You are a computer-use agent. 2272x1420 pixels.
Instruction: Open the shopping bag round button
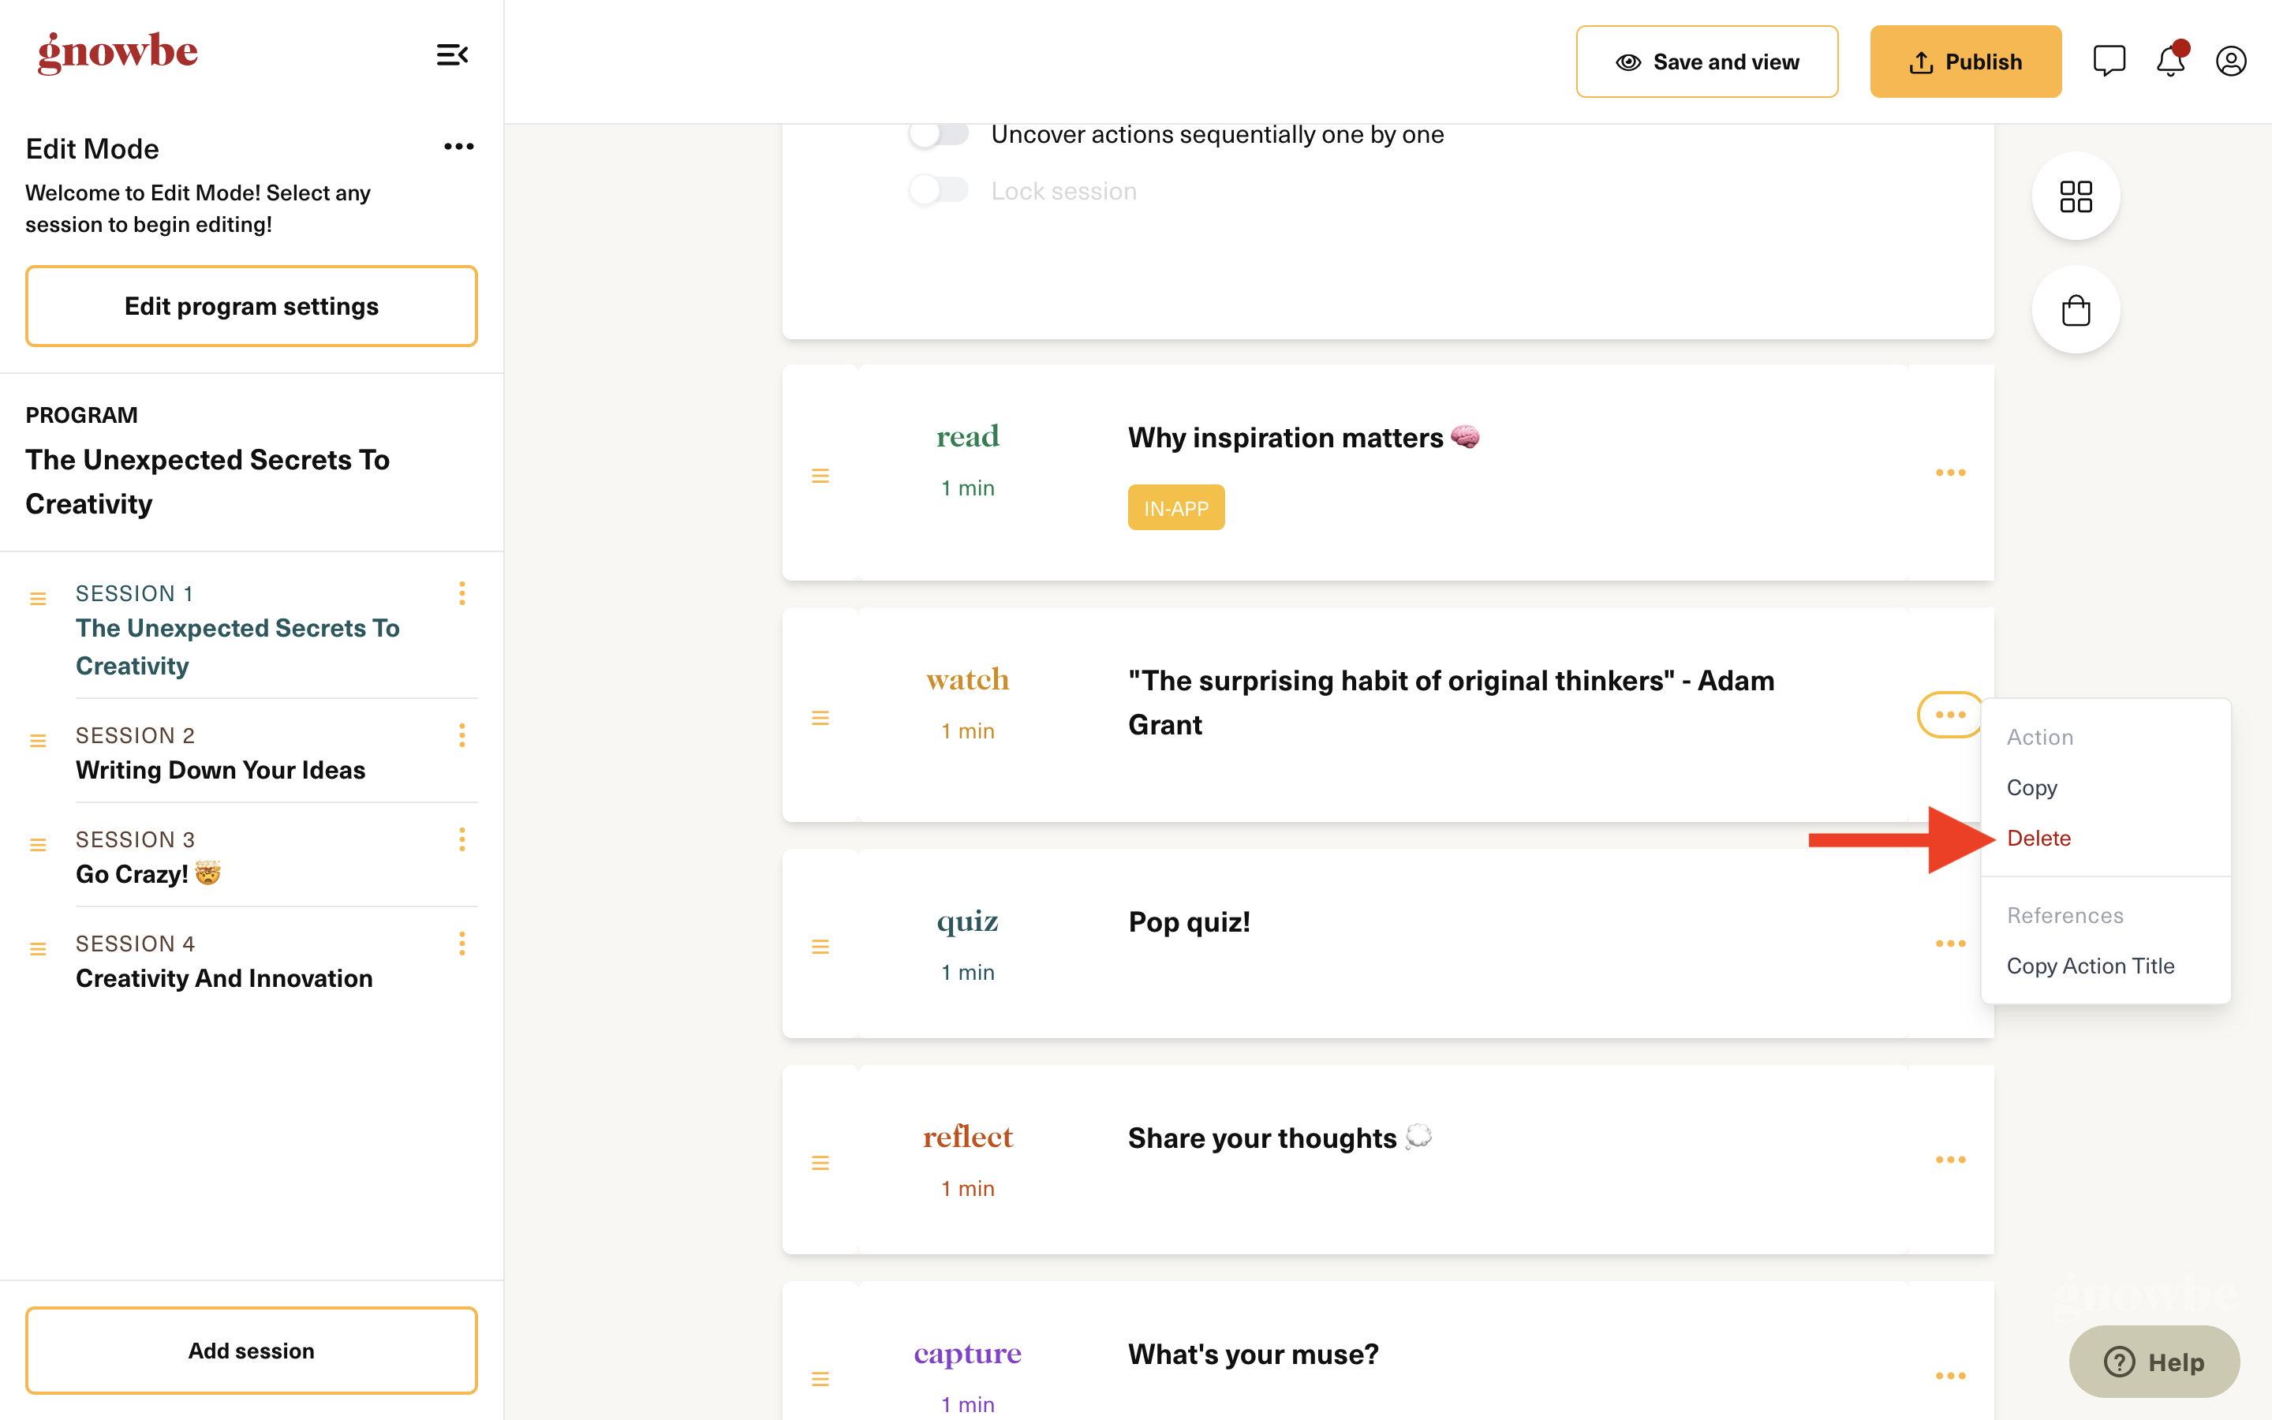2076,310
